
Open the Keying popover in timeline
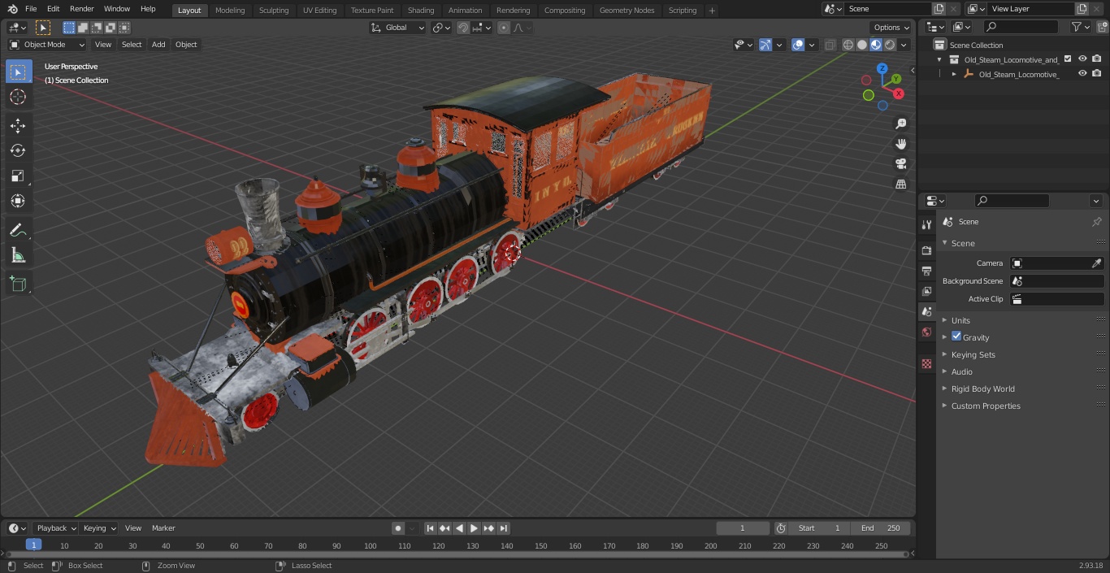click(99, 528)
